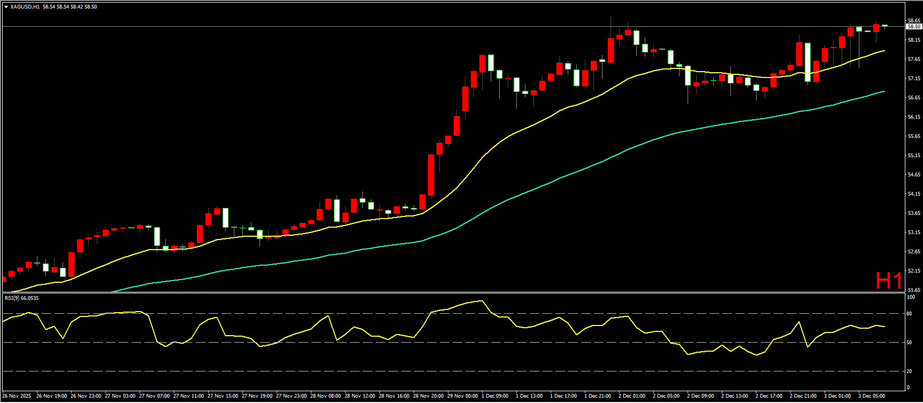The width and height of the screenshot is (923, 403).
Task: Select the last candle at chart's right edge
Action: (x=884, y=25)
